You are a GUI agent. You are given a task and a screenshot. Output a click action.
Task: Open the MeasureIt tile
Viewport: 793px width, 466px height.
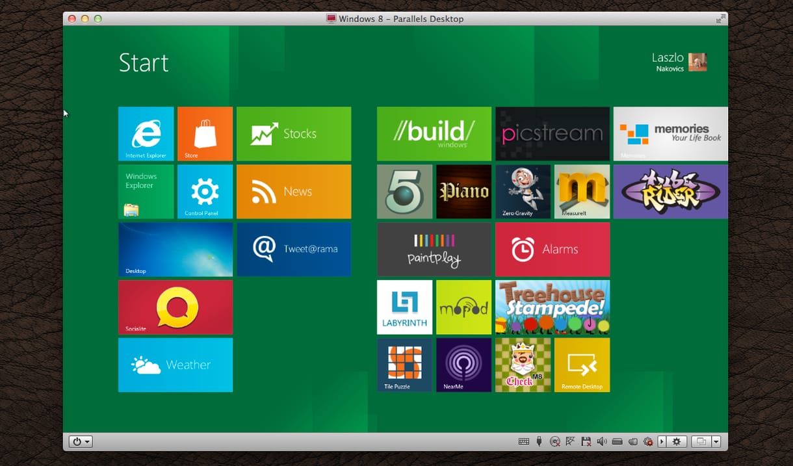pyautogui.click(x=582, y=192)
